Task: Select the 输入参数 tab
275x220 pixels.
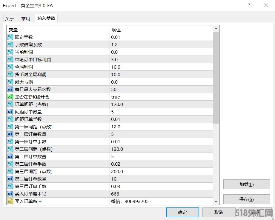Action: click(x=46, y=18)
